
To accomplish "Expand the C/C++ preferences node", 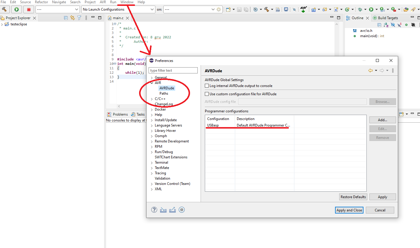I will click(x=152, y=99).
